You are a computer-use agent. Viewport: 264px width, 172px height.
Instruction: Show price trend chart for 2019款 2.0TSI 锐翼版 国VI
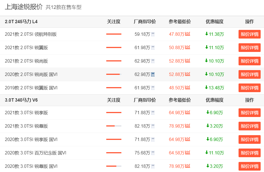188,88
